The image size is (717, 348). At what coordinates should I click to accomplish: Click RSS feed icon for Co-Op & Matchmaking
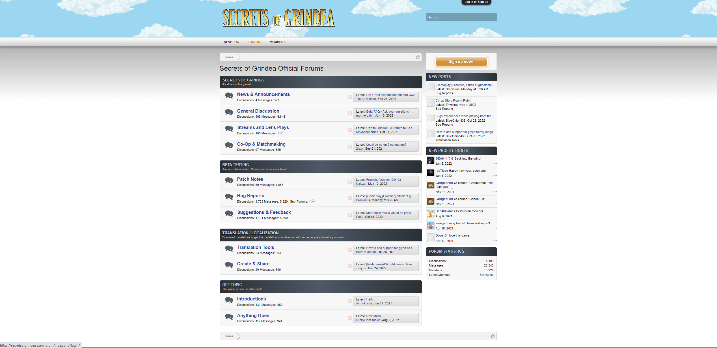click(350, 147)
